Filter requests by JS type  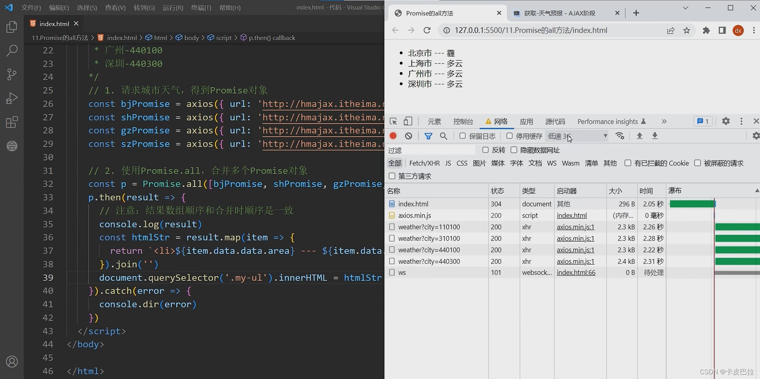[x=448, y=163]
